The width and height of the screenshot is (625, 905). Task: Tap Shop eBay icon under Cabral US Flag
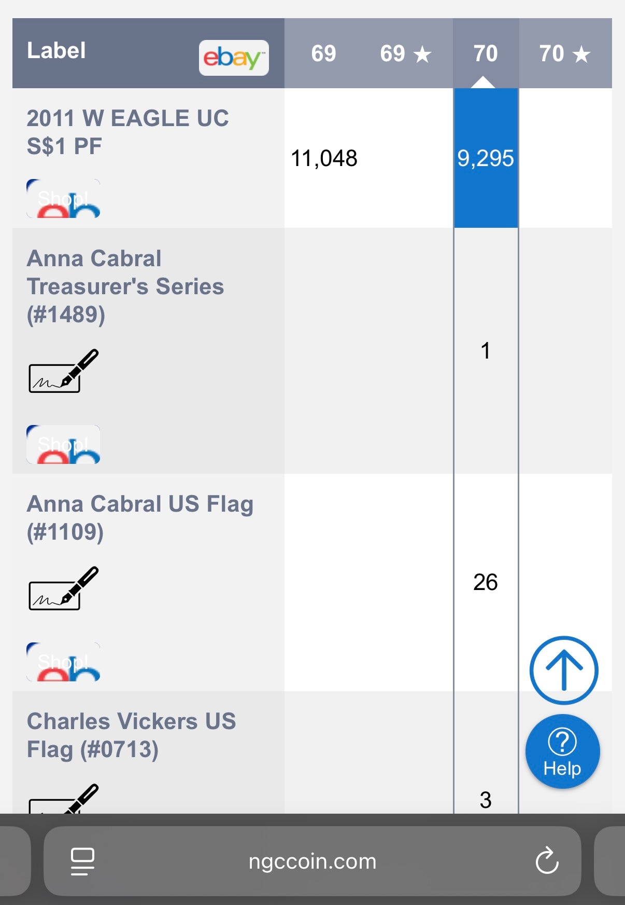63,662
